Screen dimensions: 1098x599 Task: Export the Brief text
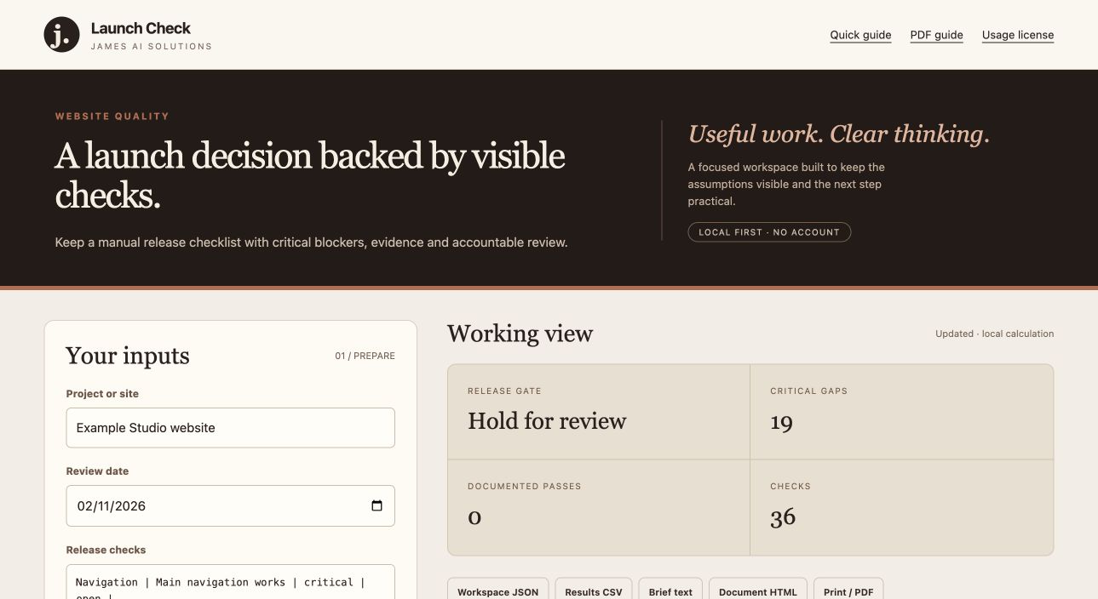coord(670,589)
